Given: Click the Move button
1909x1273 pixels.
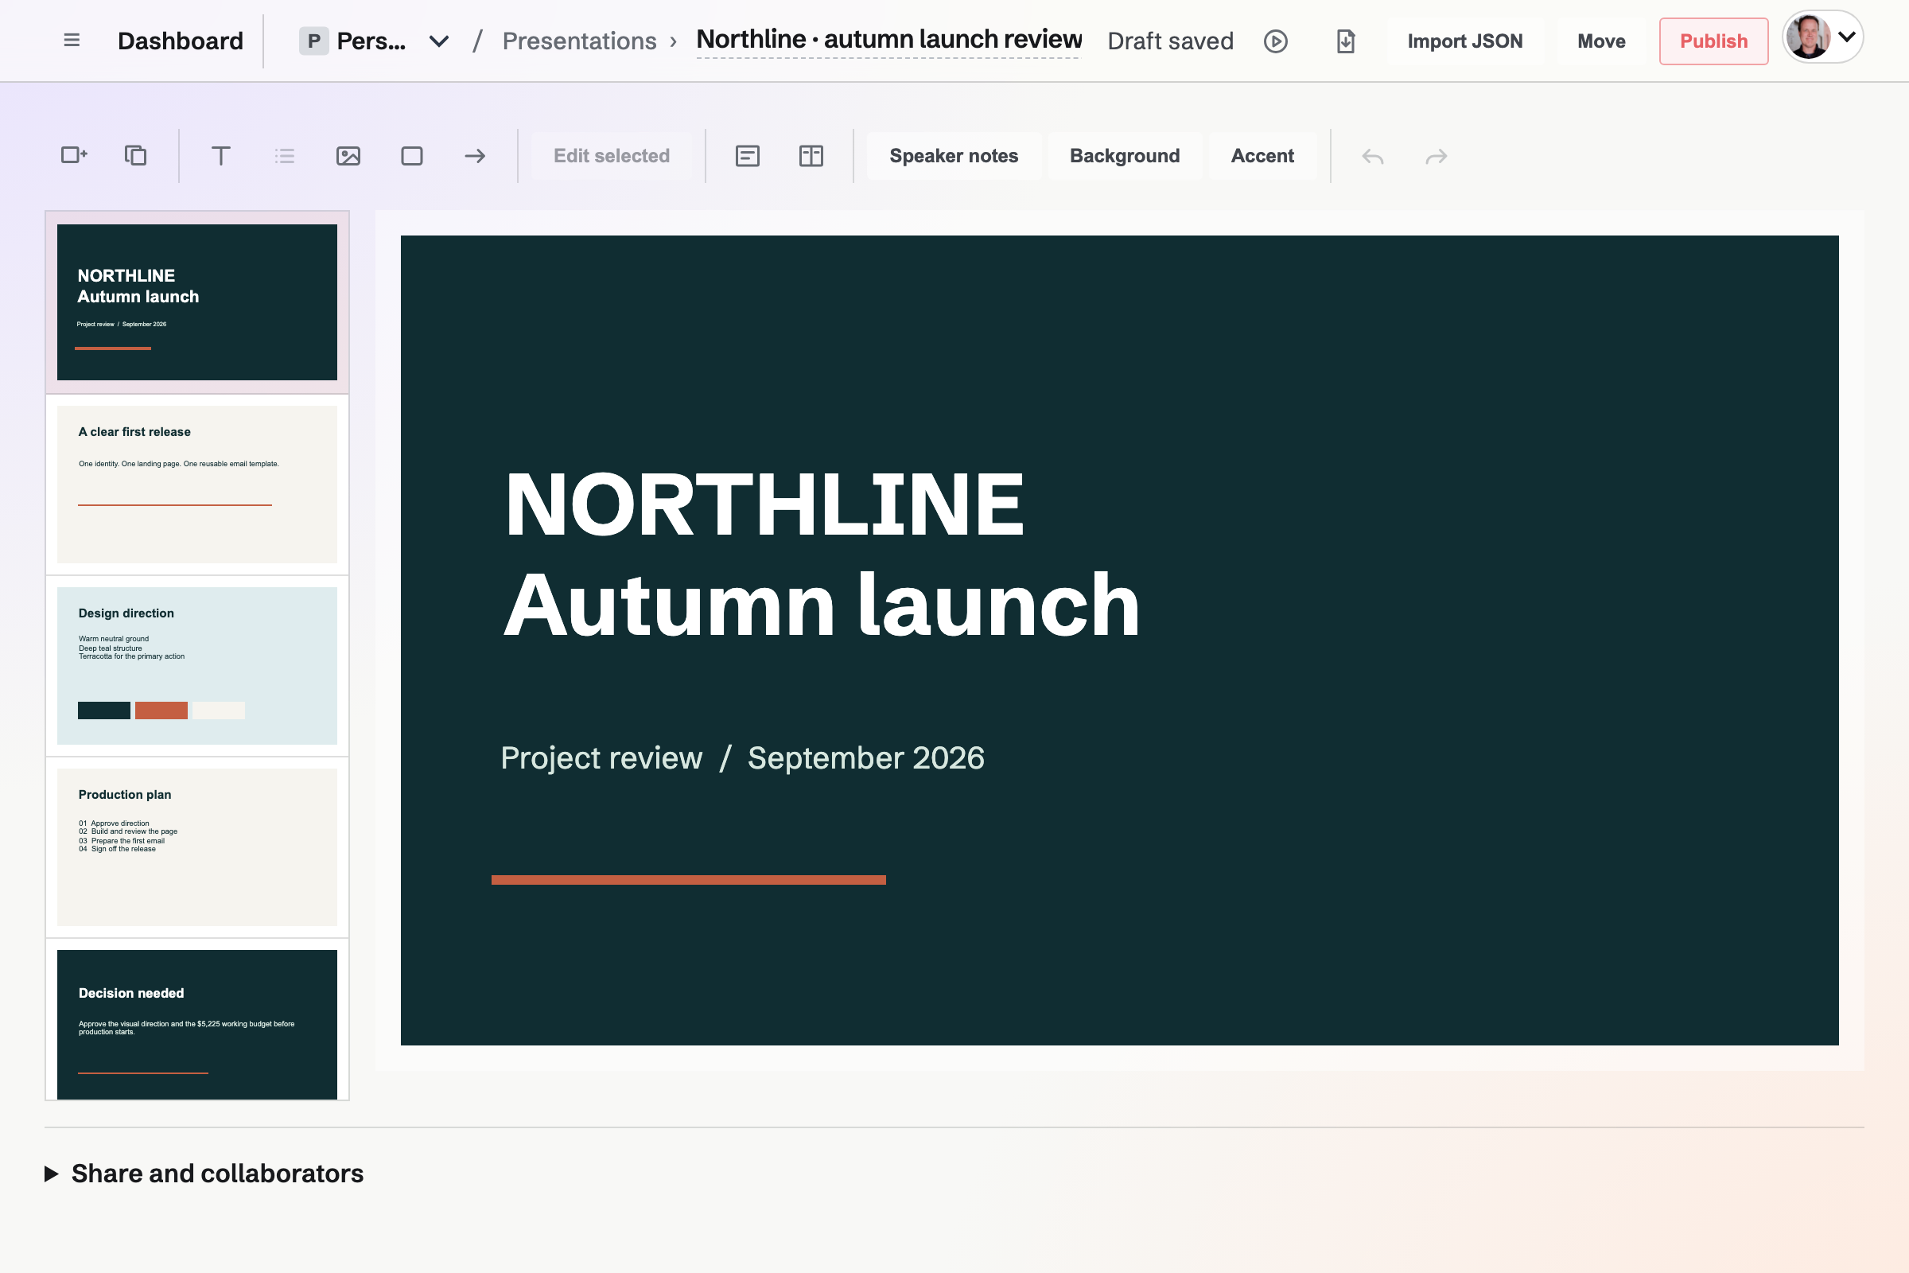Looking at the screenshot, I should (1601, 41).
